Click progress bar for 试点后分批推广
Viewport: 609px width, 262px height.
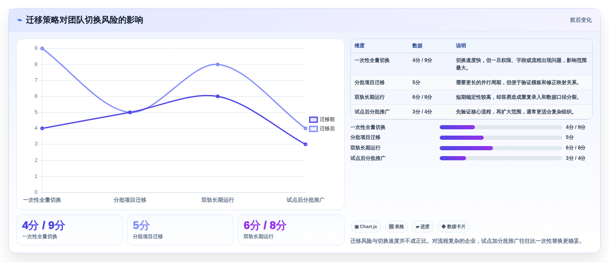(x=501, y=158)
